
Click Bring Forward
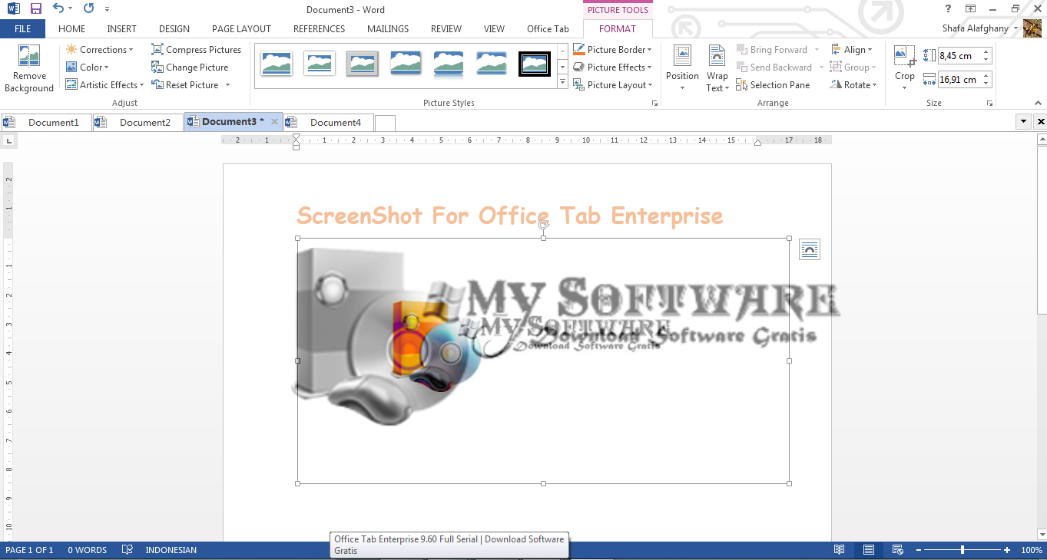pos(771,50)
